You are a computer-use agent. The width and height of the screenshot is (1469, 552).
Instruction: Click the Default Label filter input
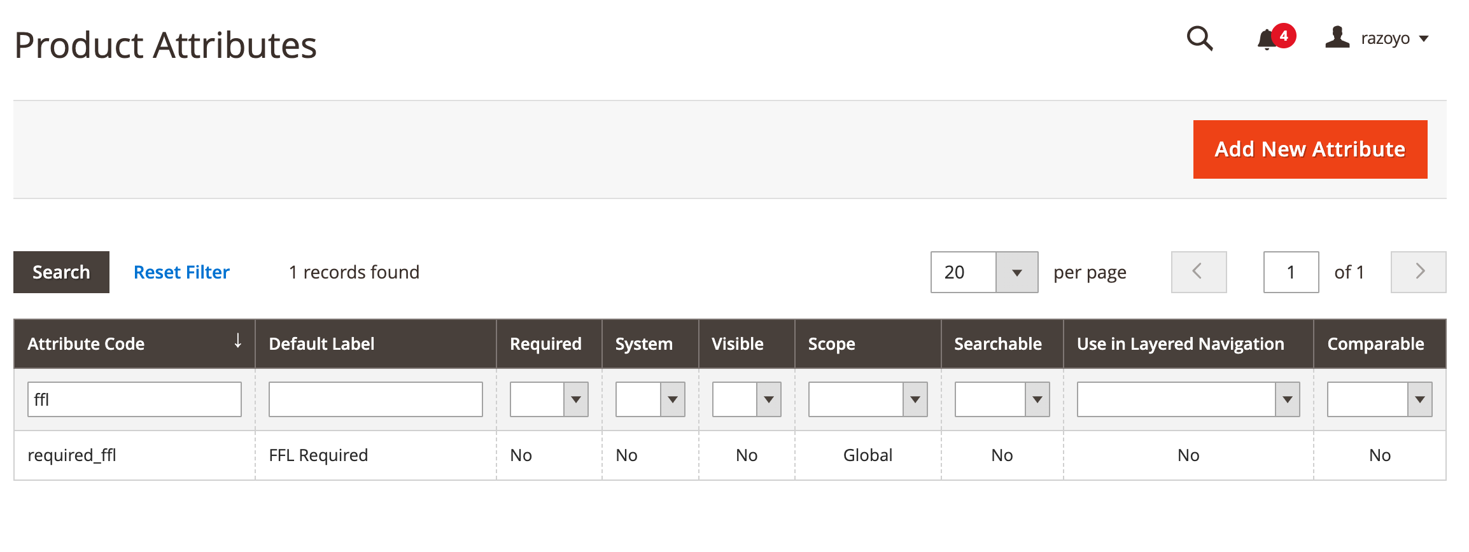[376, 399]
